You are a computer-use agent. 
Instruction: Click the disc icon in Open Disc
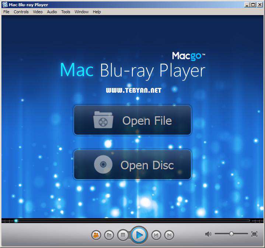pyautogui.click(x=103, y=164)
